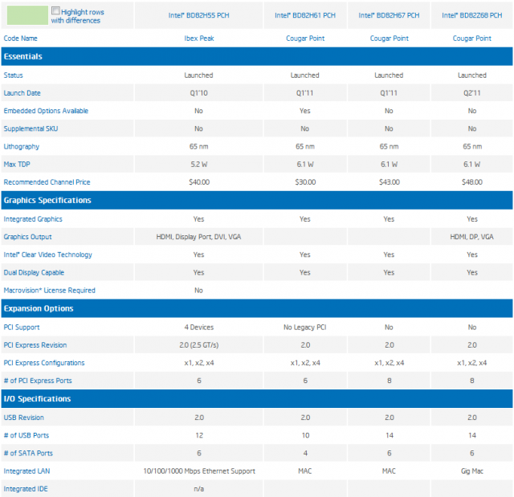Click the 12 USB ports value
Image resolution: width=514 pixels, height=497 pixels.
point(199,435)
